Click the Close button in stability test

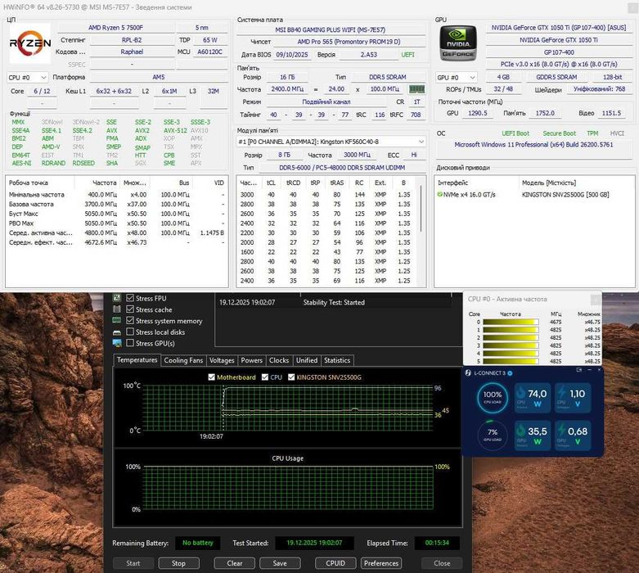pos(442,563)
